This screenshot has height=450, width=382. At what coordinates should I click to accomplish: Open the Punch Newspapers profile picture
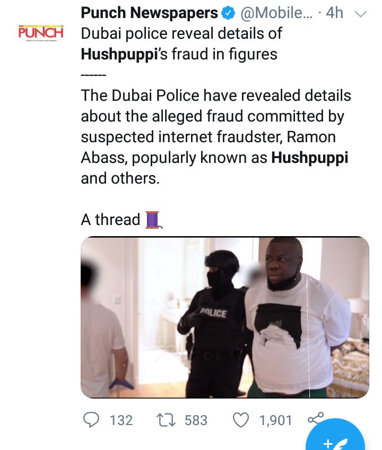tap(41, 33)
